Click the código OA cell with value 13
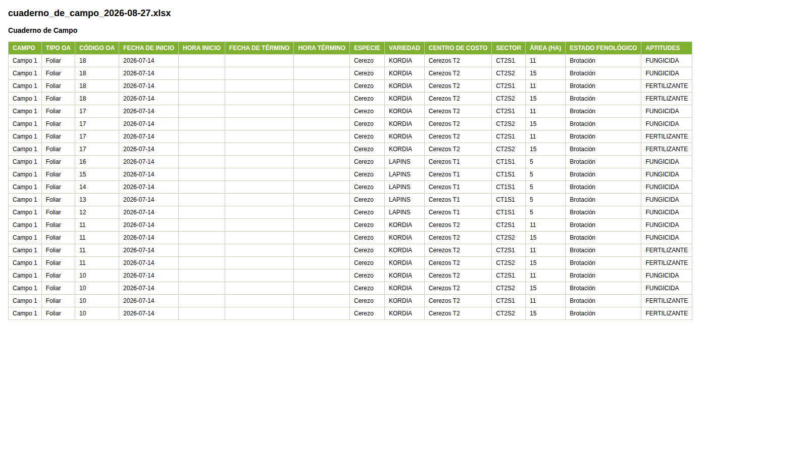808x455 pixels. pos(97,200)
